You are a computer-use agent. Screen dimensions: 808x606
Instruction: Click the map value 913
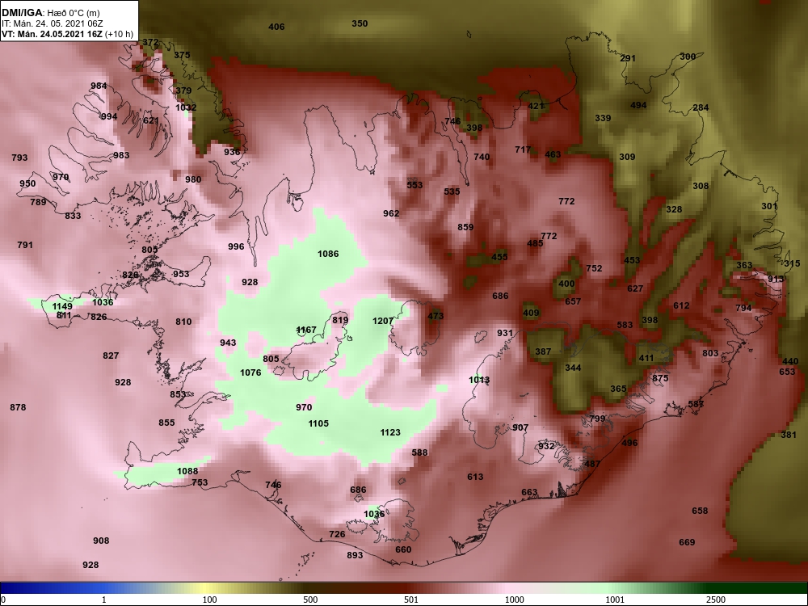point(776,280)
